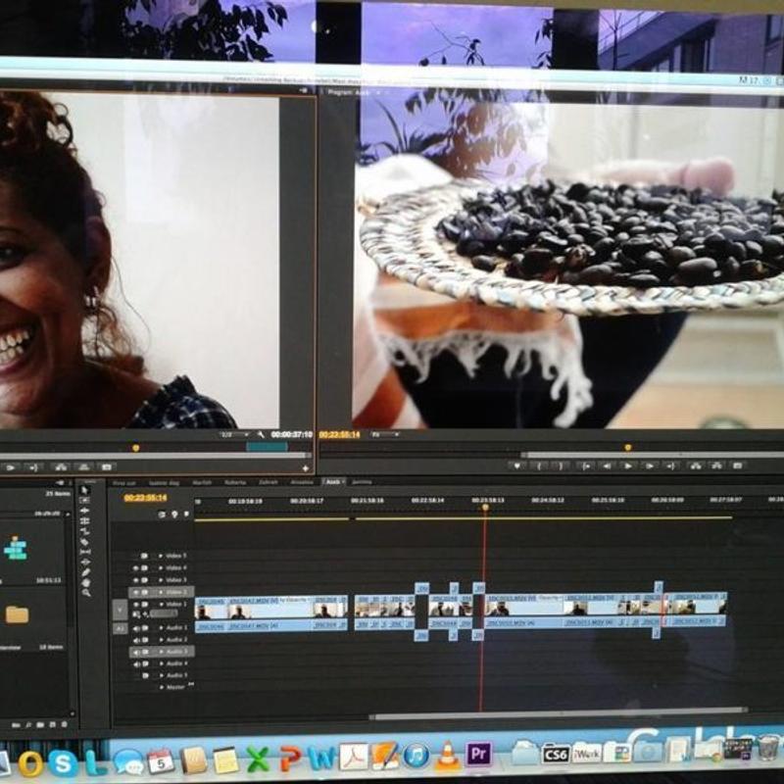This screenshot has height=784, width=784.
Task: Open the folder bin in Project panel
Action: (17, 614)
